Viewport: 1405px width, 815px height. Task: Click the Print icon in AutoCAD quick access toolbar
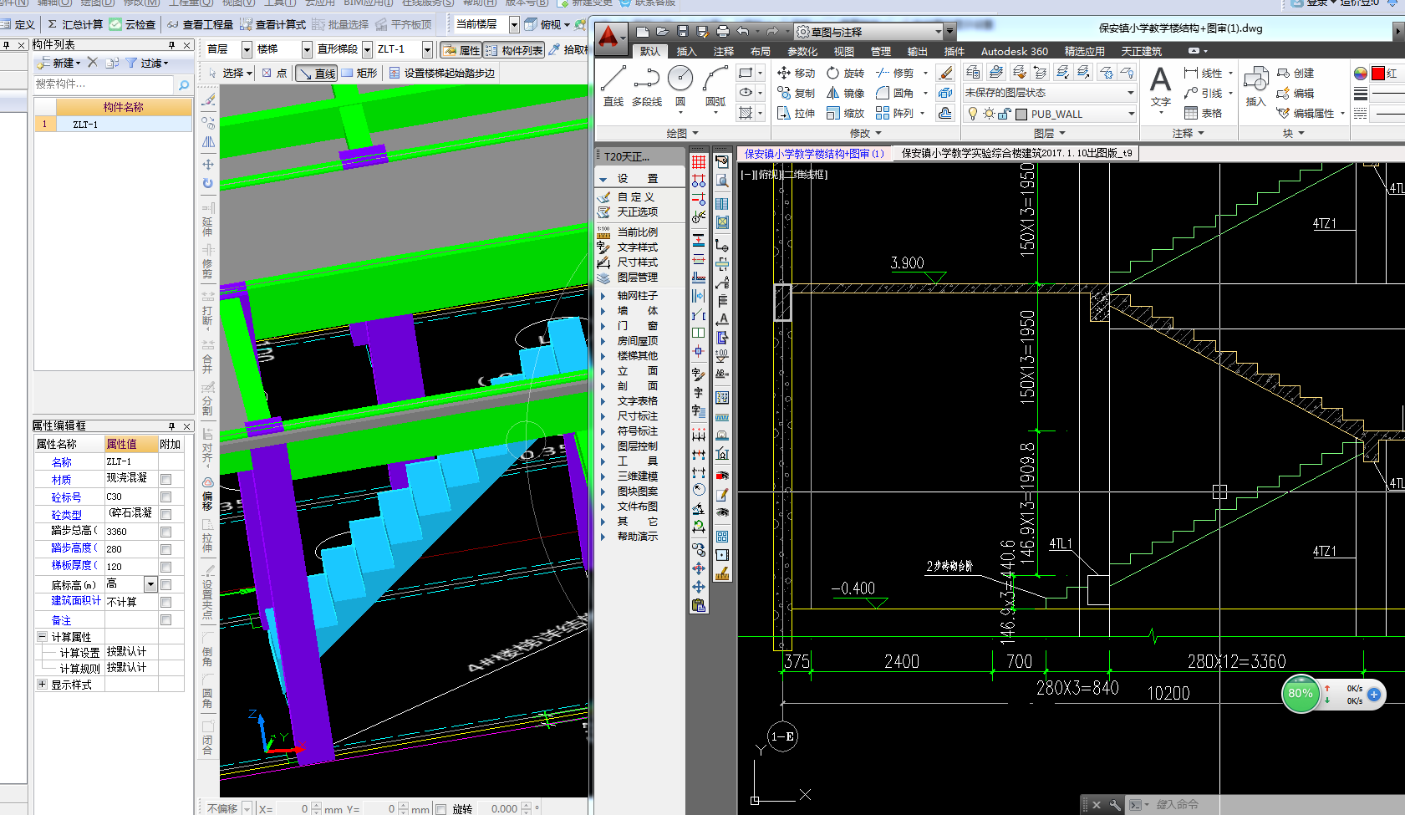click(722, 32)
